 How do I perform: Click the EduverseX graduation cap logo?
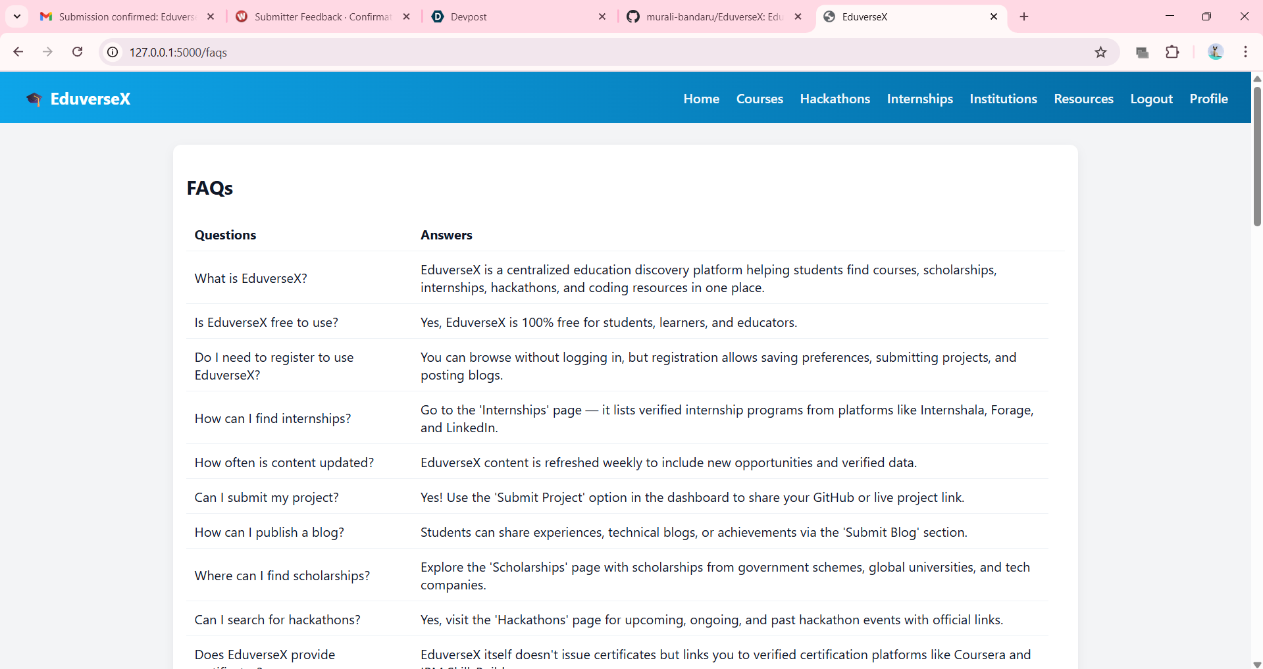34,99
